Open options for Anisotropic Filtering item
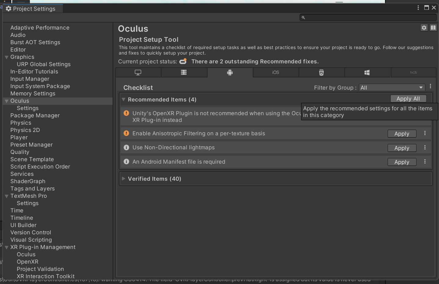 tap(425, 133)
